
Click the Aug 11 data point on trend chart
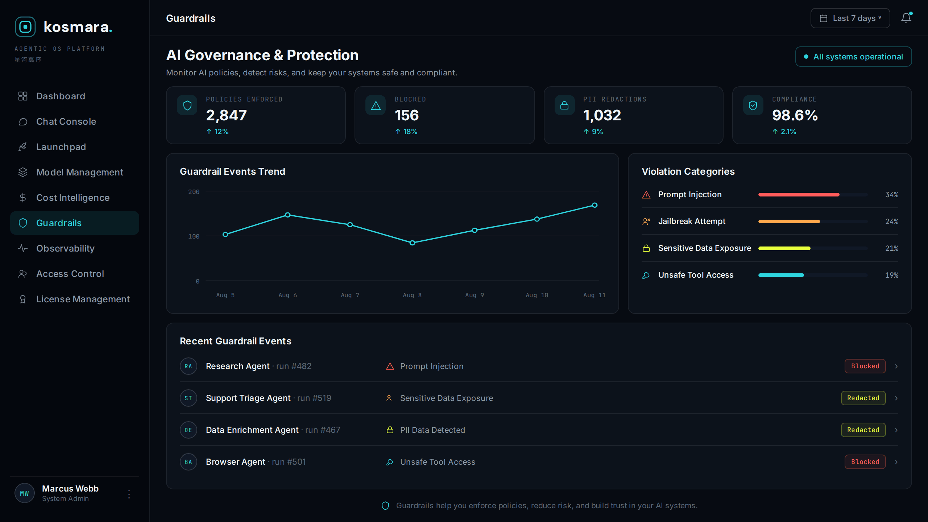point(594,205)
